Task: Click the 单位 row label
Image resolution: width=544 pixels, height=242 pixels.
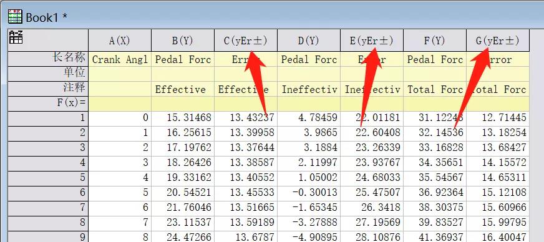Action: click(x=48, y=74)
